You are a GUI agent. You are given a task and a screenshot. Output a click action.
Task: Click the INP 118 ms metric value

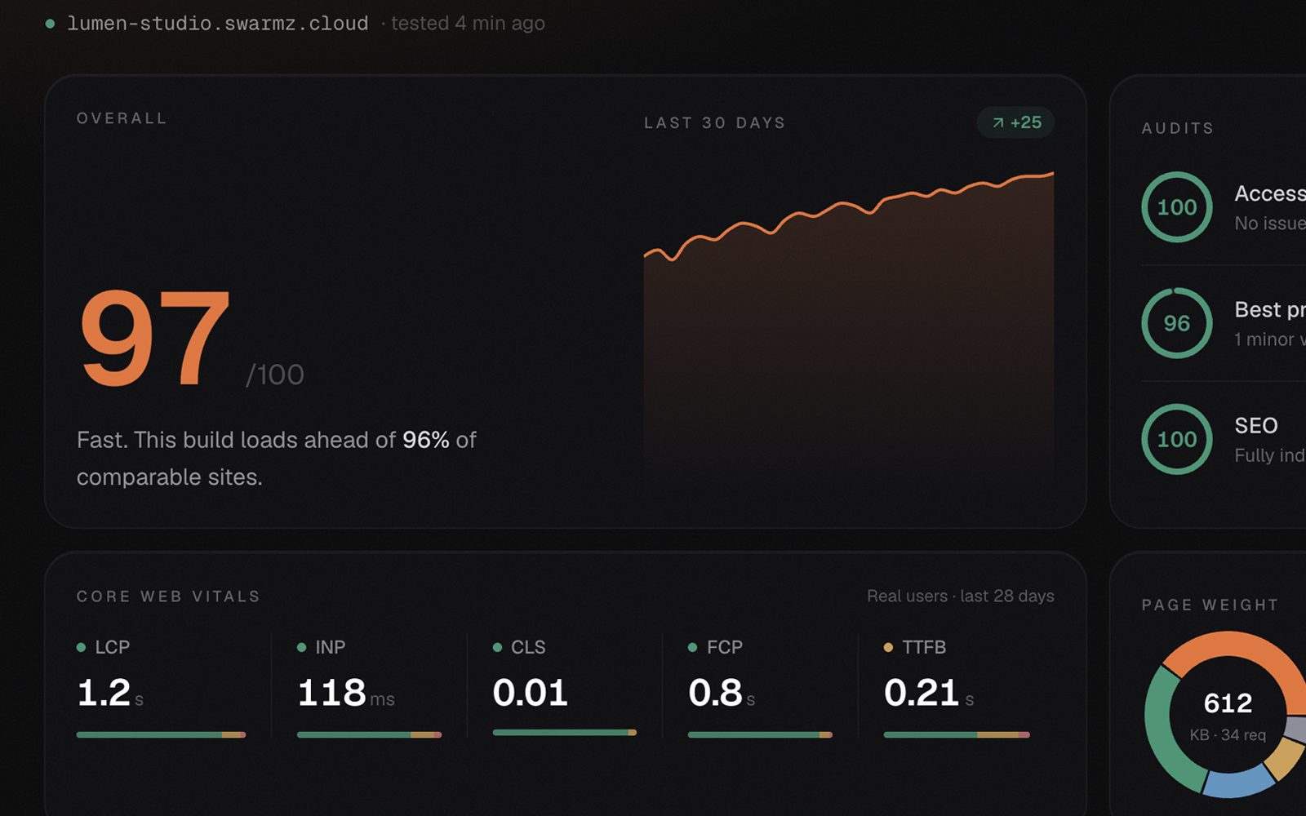coord(346,693)
